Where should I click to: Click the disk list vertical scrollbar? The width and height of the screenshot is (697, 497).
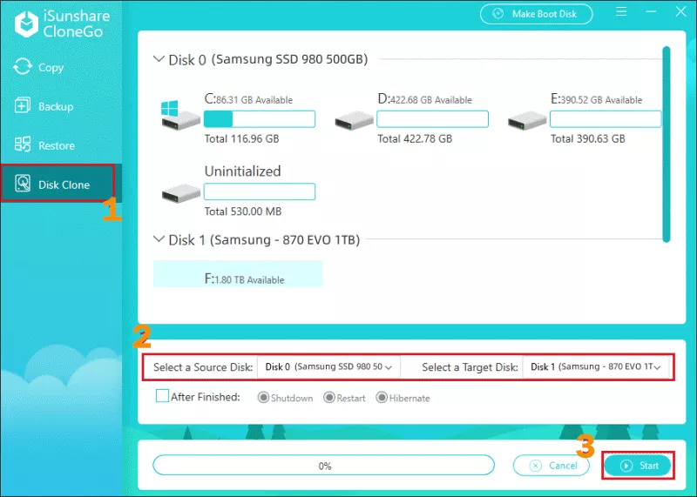(666, 144)
